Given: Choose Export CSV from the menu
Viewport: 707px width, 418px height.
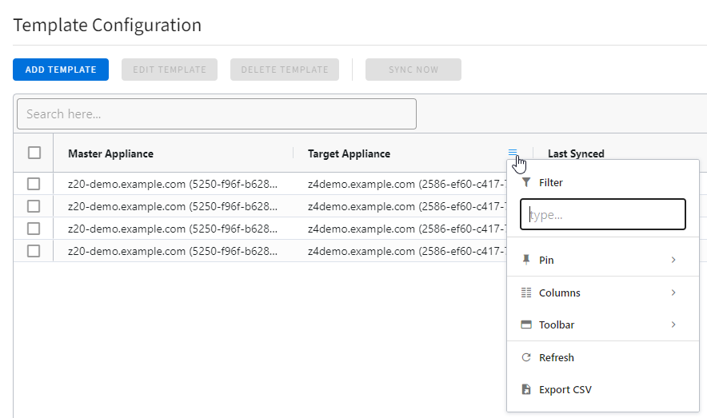Looking at the screenshot, I should pos(603,389).
